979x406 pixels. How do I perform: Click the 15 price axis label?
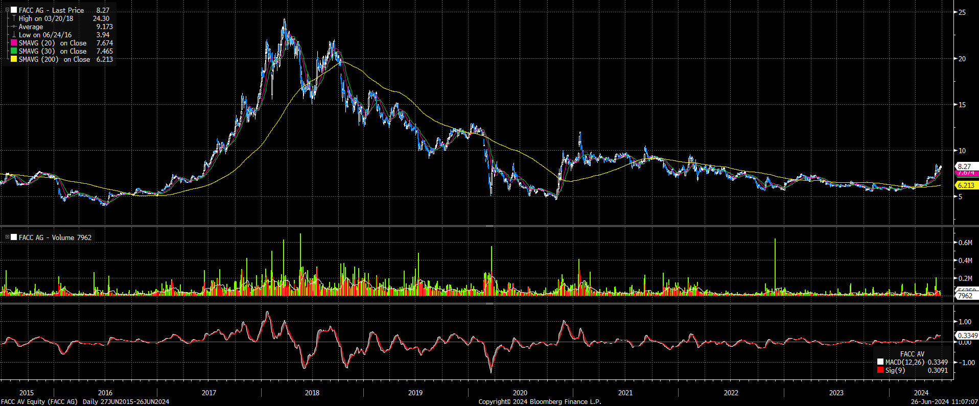coord(962,105)
